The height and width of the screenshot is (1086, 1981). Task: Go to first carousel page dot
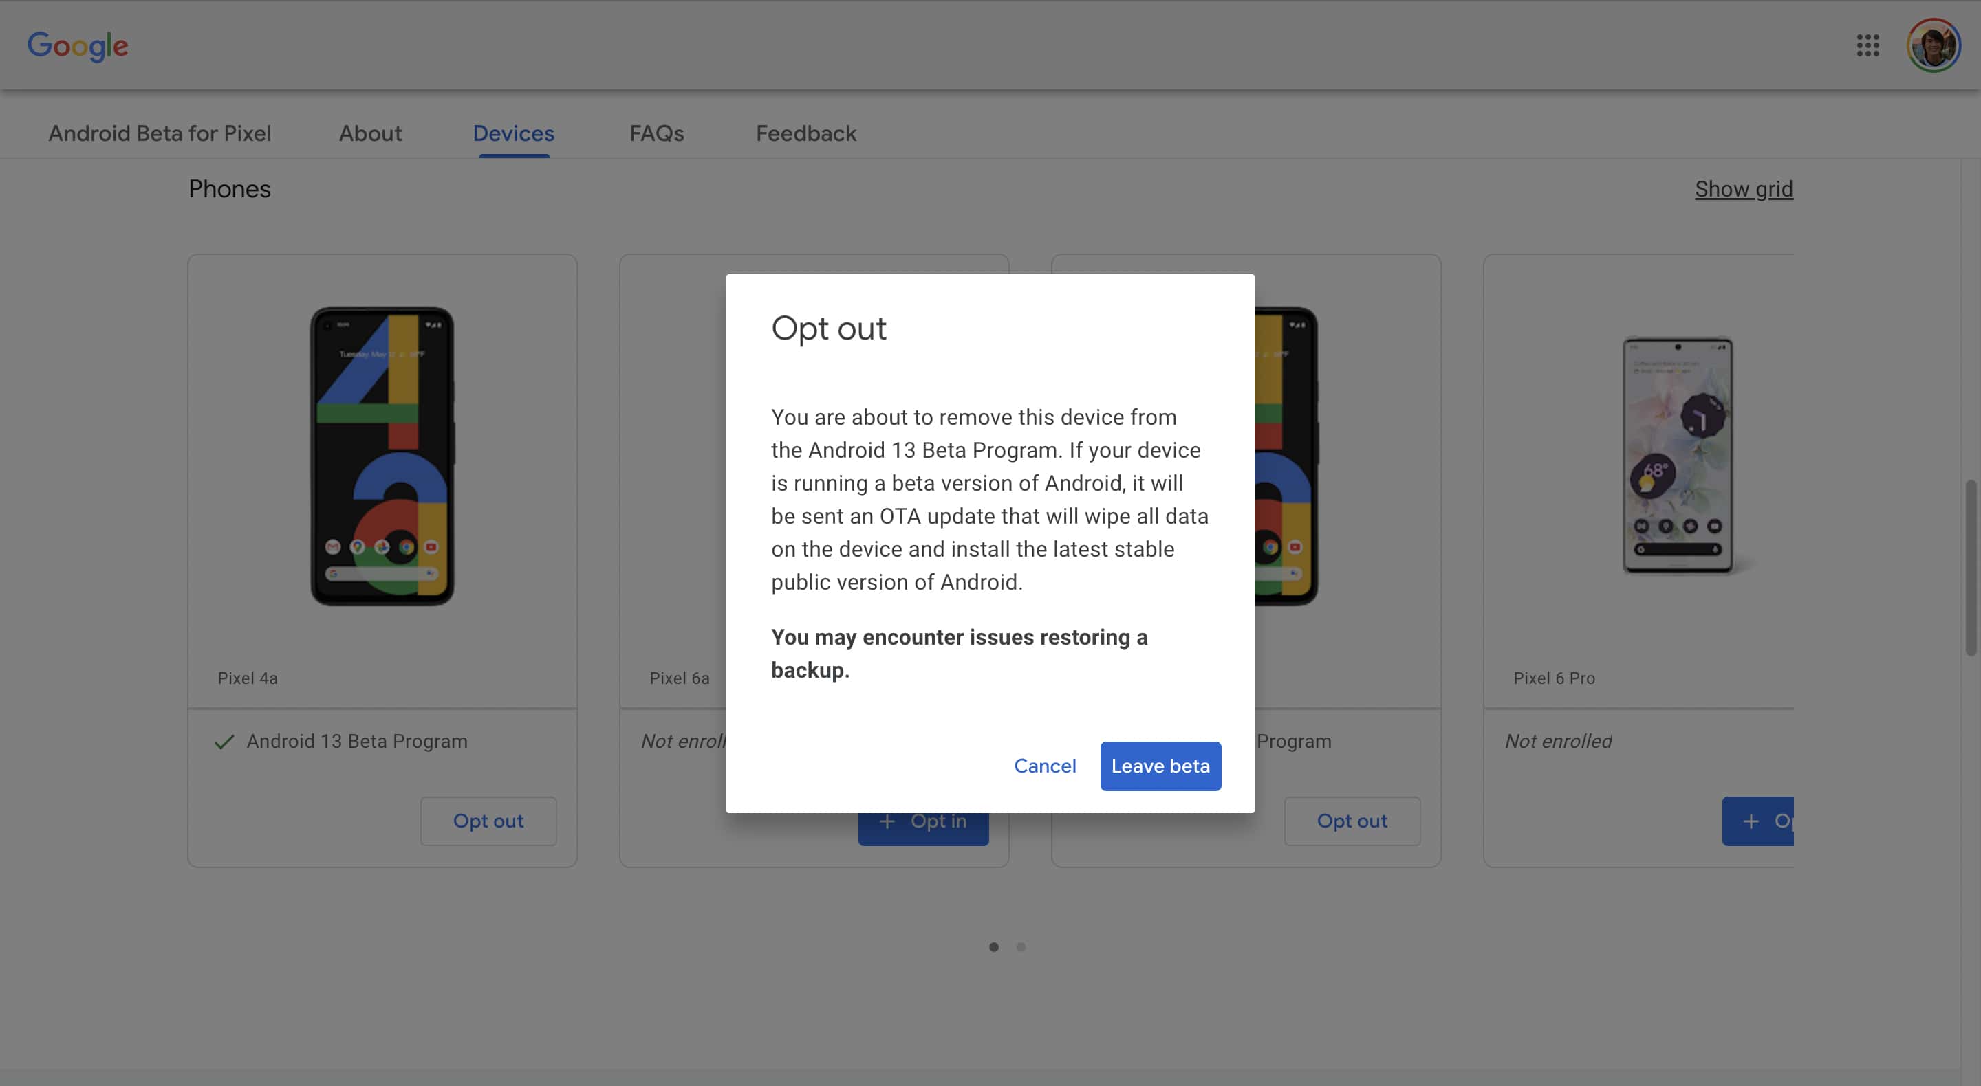point(993,947)
